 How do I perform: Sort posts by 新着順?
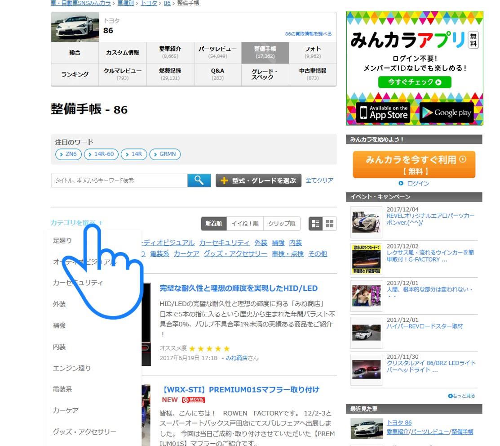click(214, 224)
